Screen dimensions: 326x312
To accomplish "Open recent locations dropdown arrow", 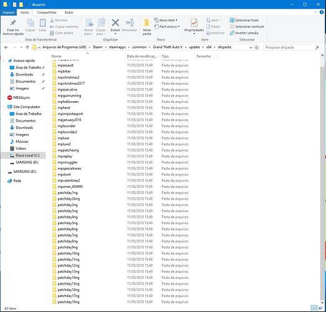I will coord(21,47).
